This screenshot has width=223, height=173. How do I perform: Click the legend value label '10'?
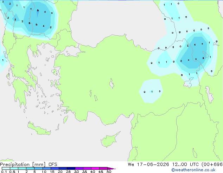[44, 172]
